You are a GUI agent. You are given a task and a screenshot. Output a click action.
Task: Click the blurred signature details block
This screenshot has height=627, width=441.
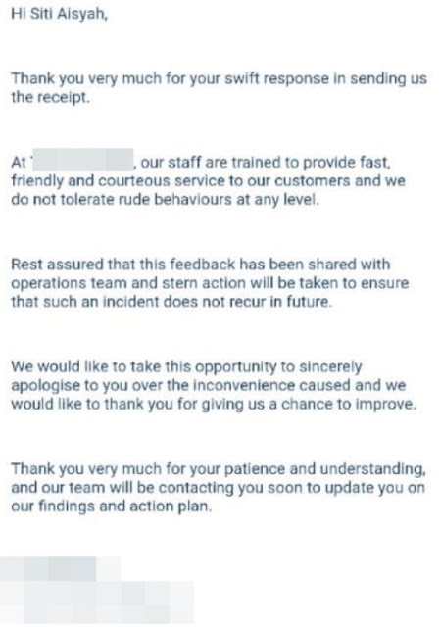click(x=97, y=603)
